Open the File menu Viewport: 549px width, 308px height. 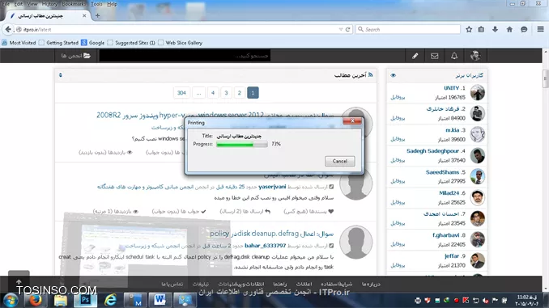click(x=6, y=4)
